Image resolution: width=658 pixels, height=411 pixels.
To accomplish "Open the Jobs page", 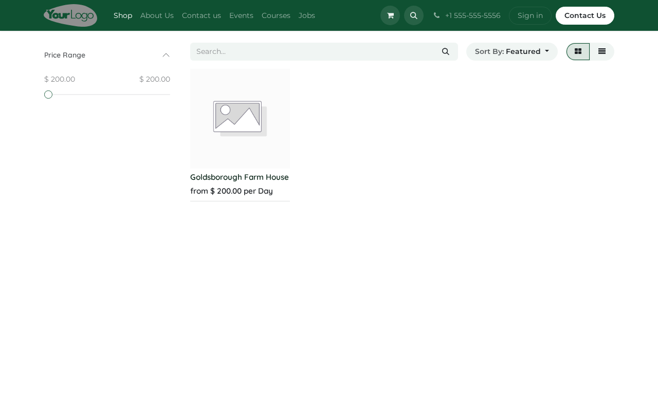I will pyautogui.click(x=307, y=15).
